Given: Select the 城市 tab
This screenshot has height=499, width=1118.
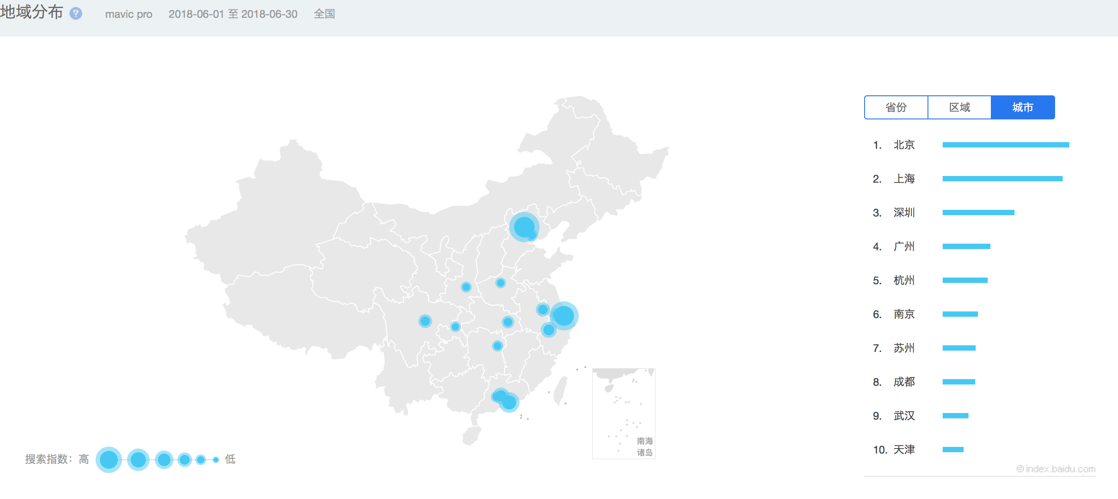Looking at the screenshot, I should 1023,107.
